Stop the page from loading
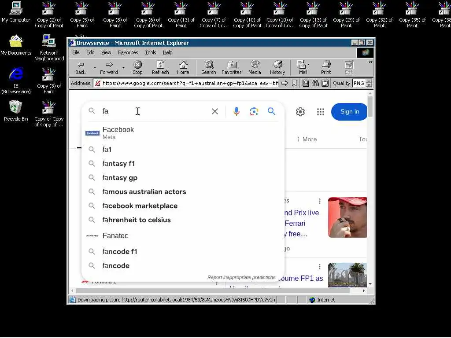 click(x=137, y=67)
